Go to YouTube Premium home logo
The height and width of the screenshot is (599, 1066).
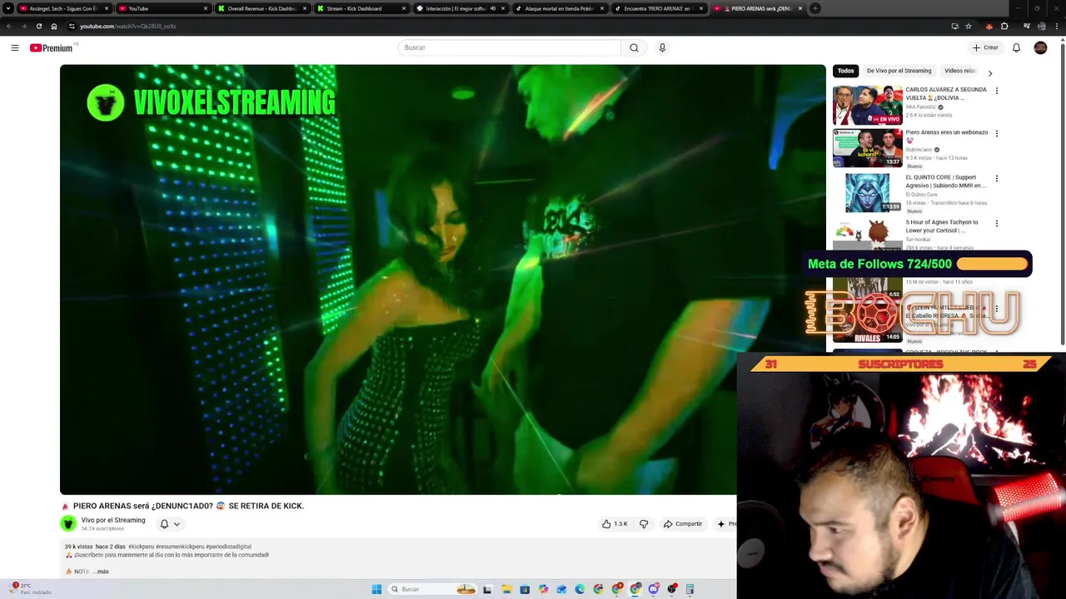[x=52, y=48]
